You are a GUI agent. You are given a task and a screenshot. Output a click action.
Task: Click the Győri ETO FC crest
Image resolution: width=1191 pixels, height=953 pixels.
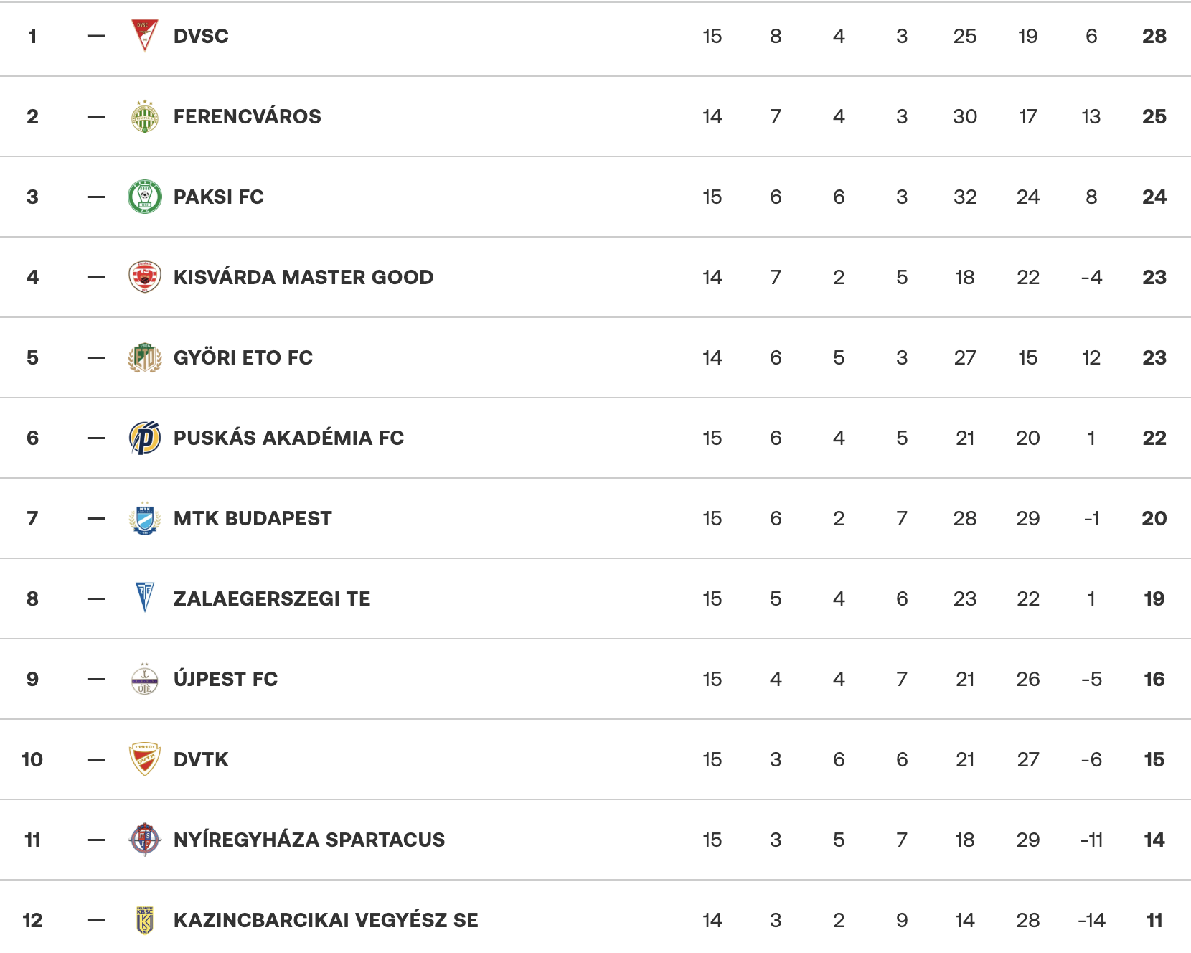144,357
